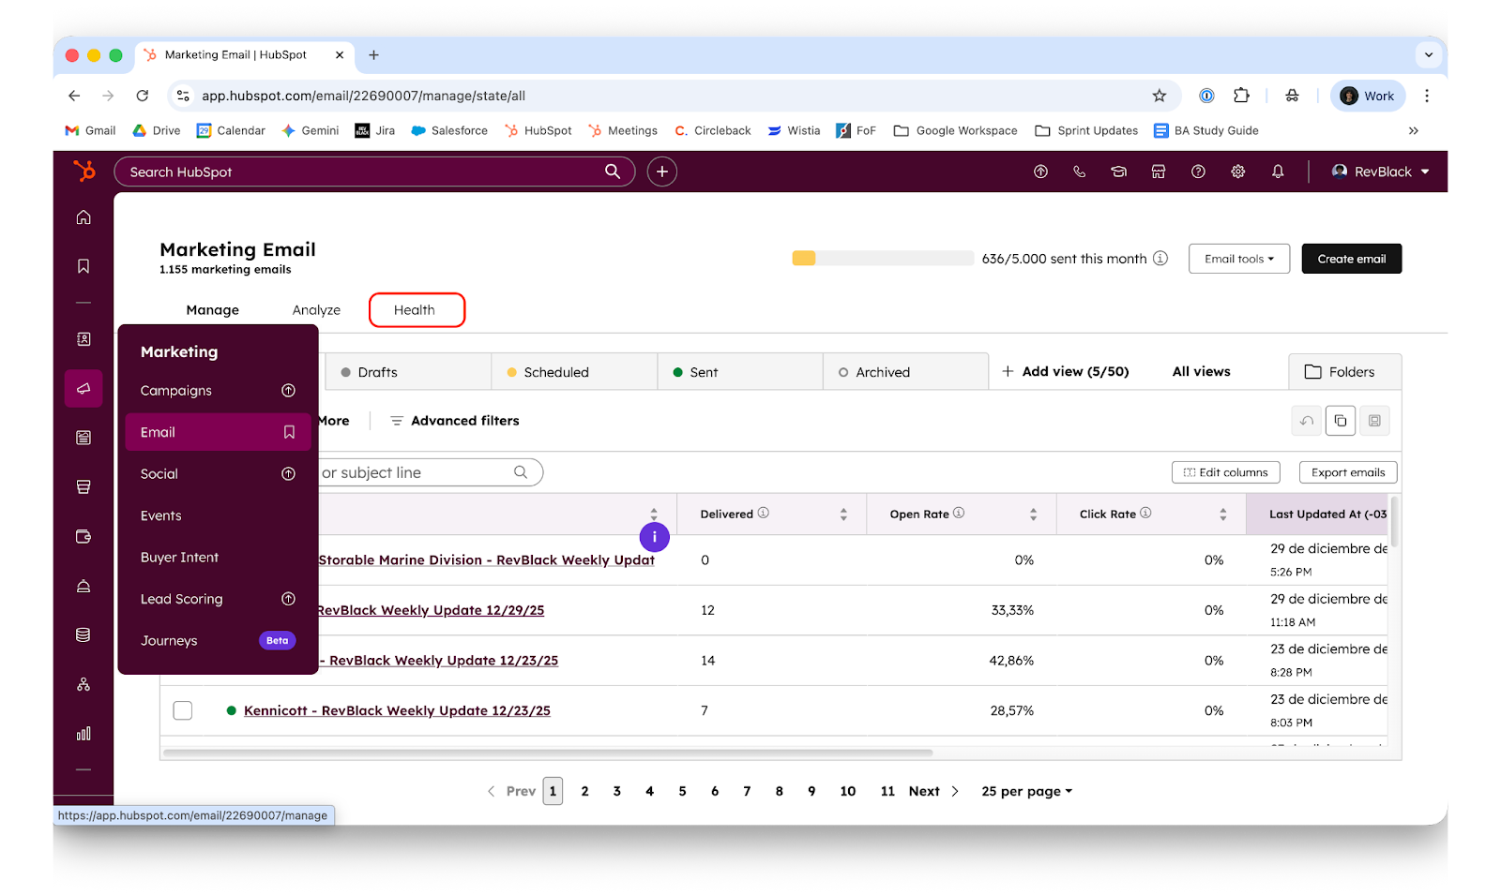Click the Marketing megaphone sidebar icon
This screenshot has height=895, width=1501.
[83, 388]
